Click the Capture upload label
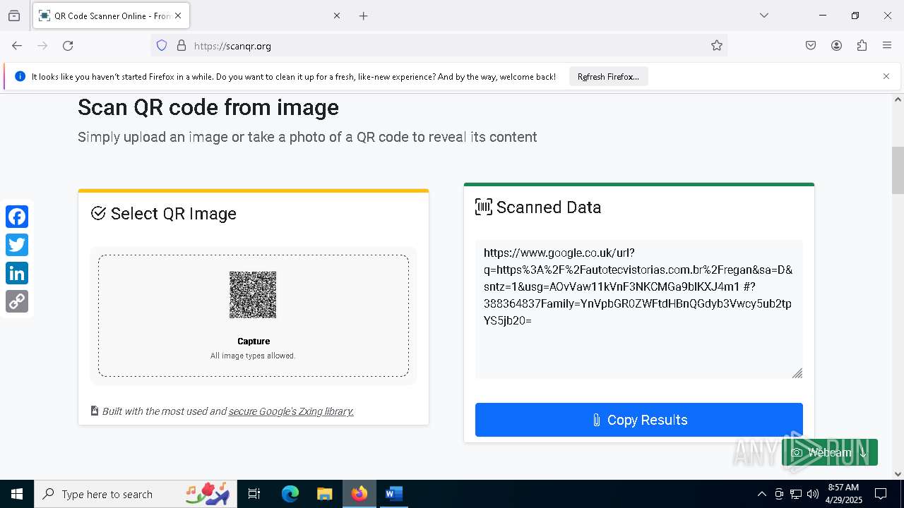Image resolution: width=904 pixels, height=508 pixels. click(x=254, y=341)
